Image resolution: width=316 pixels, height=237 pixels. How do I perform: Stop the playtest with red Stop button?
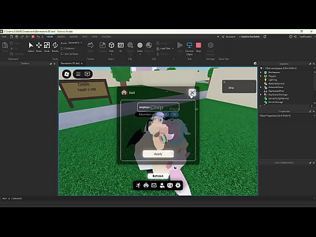[x=198, y=47]
